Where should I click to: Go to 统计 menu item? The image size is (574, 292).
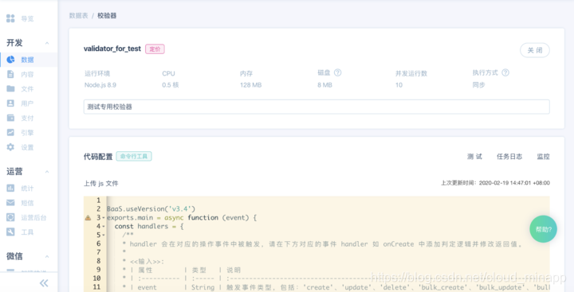27,189
